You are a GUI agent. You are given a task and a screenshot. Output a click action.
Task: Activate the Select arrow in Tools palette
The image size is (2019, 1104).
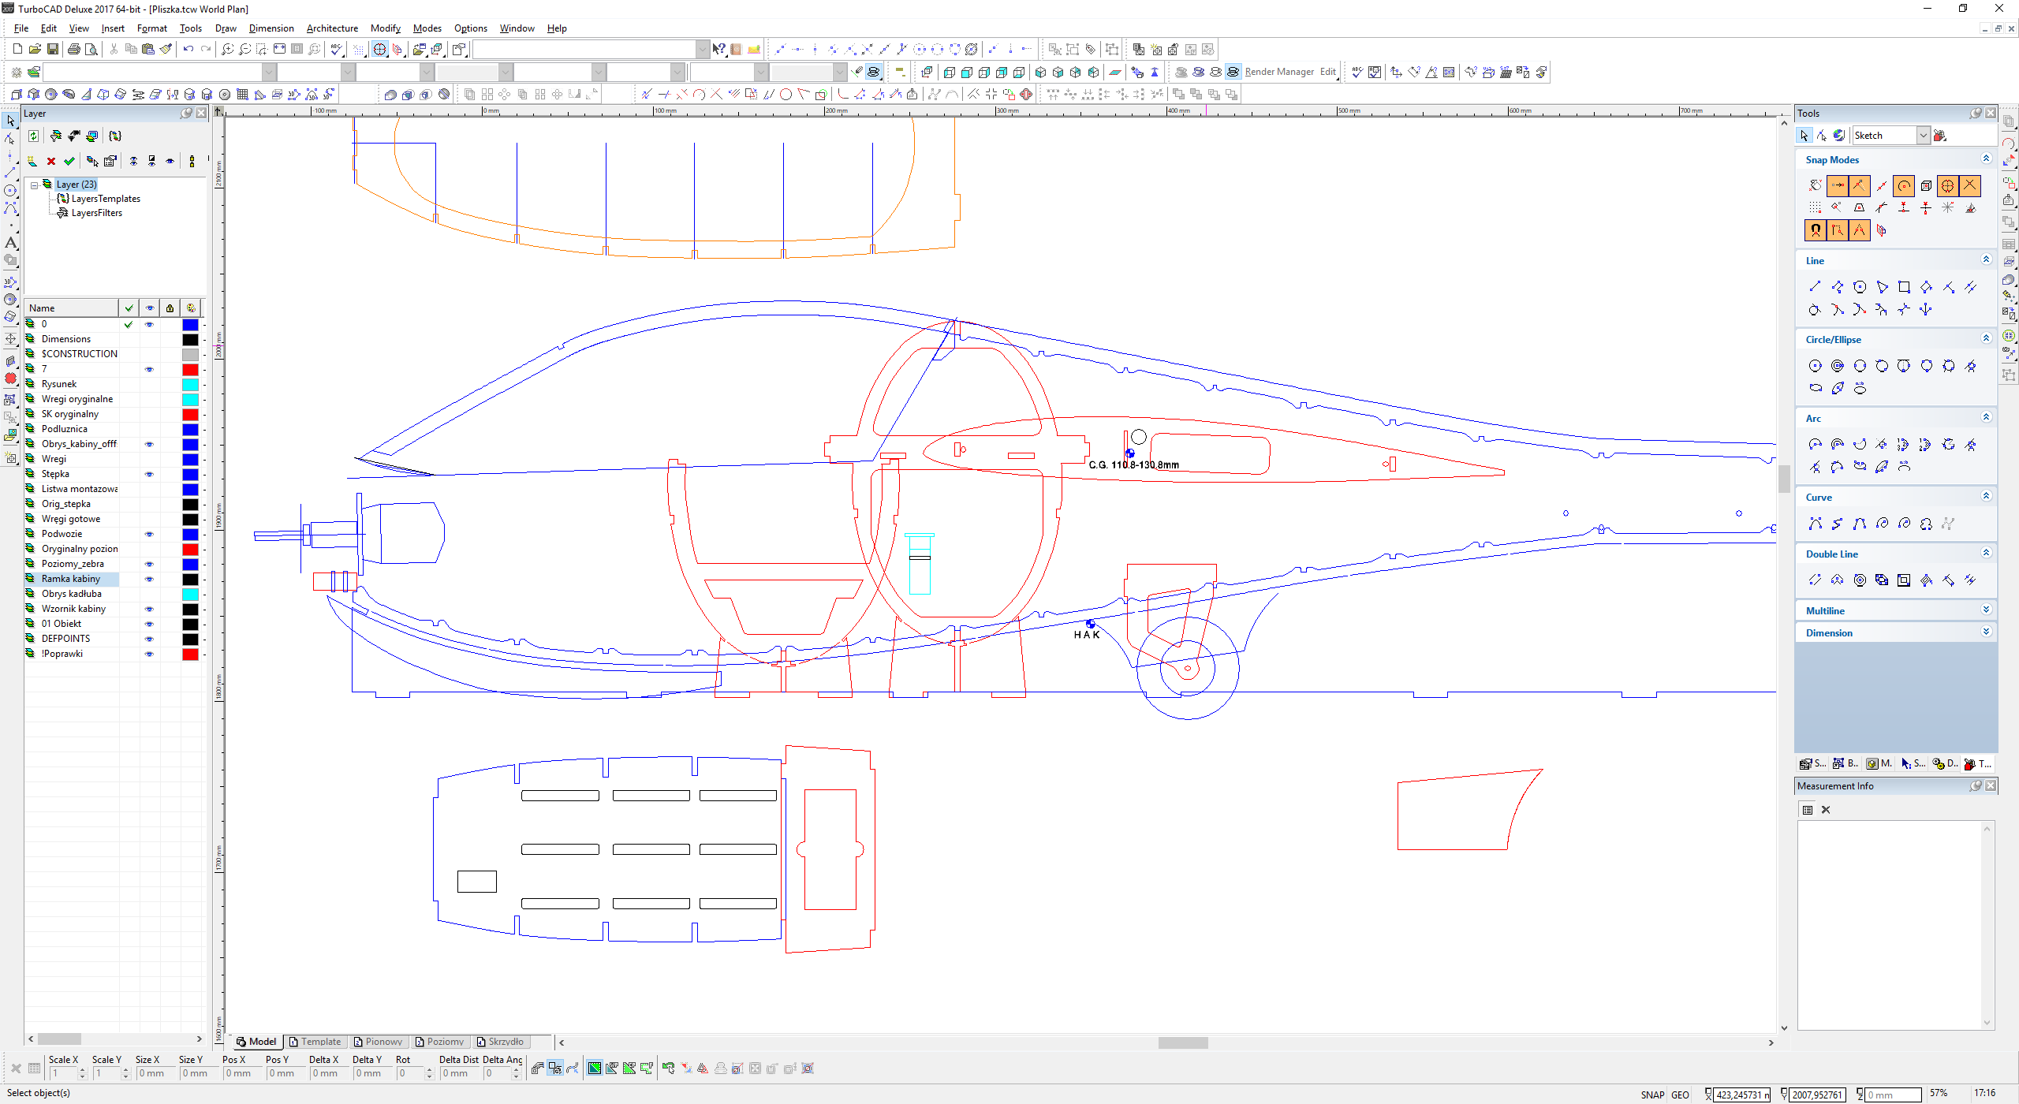[1804, 136]
